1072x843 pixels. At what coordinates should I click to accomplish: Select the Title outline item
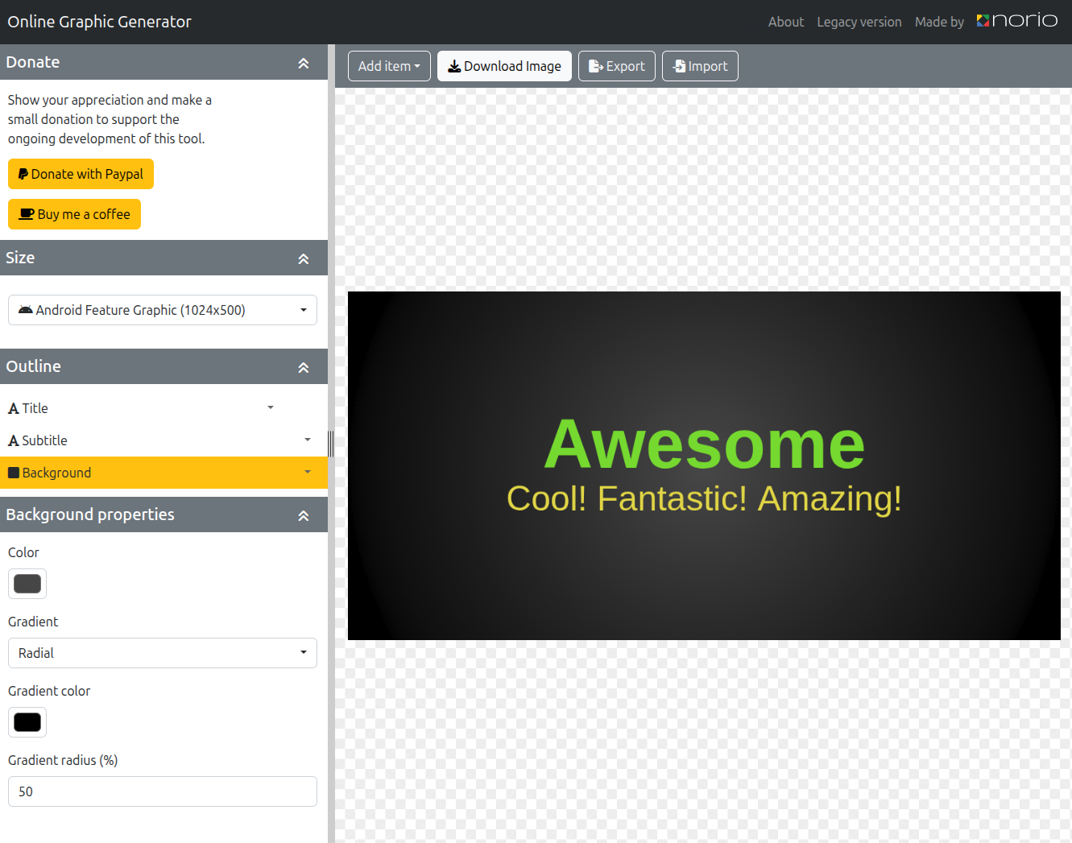coord(129,408)
